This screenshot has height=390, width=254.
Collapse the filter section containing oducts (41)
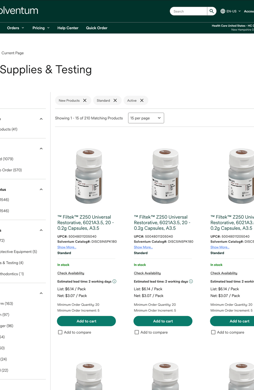pos(41,119)
